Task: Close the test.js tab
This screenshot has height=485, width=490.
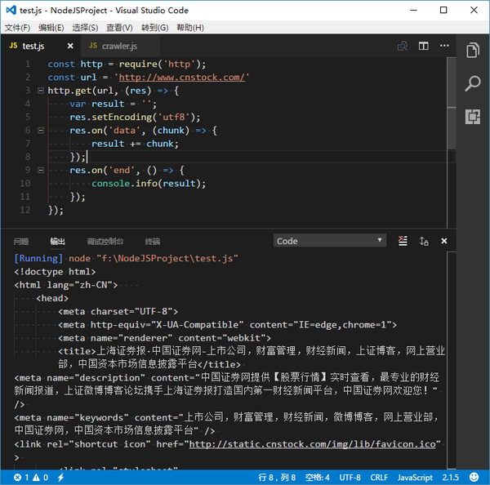Action: [x=70, y=46]
